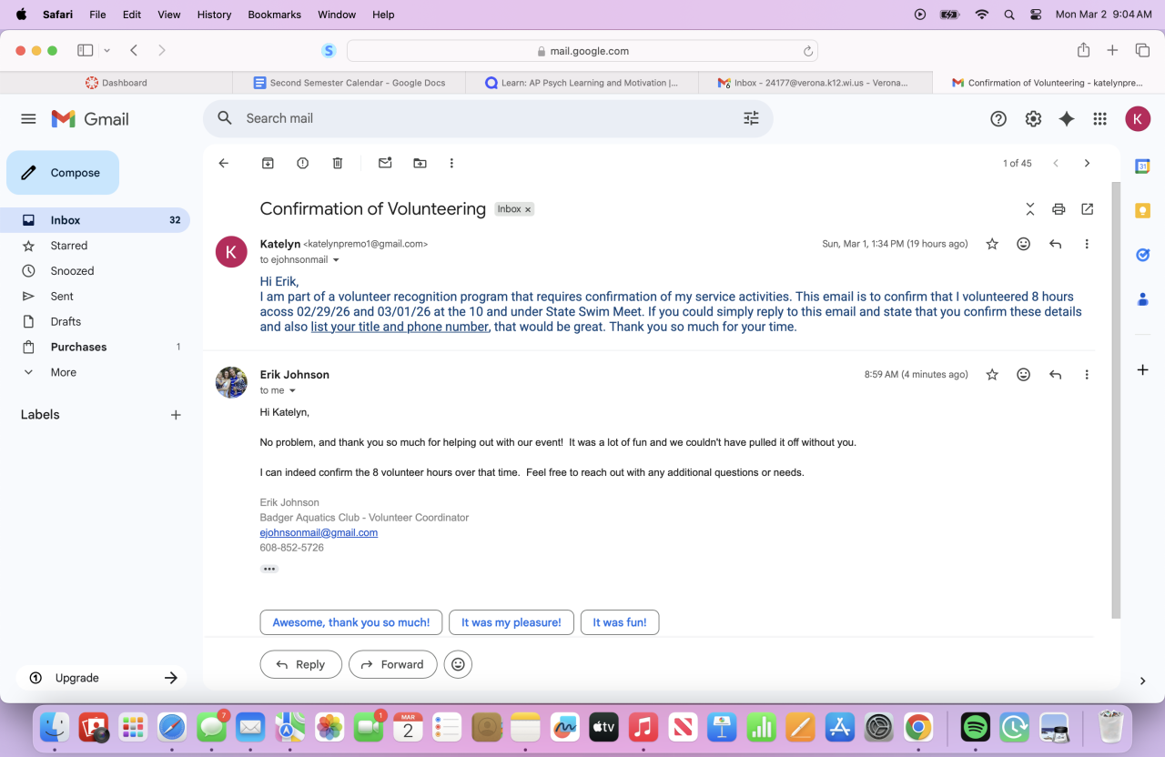Open Gmail search options filter icon

[751, 118]
